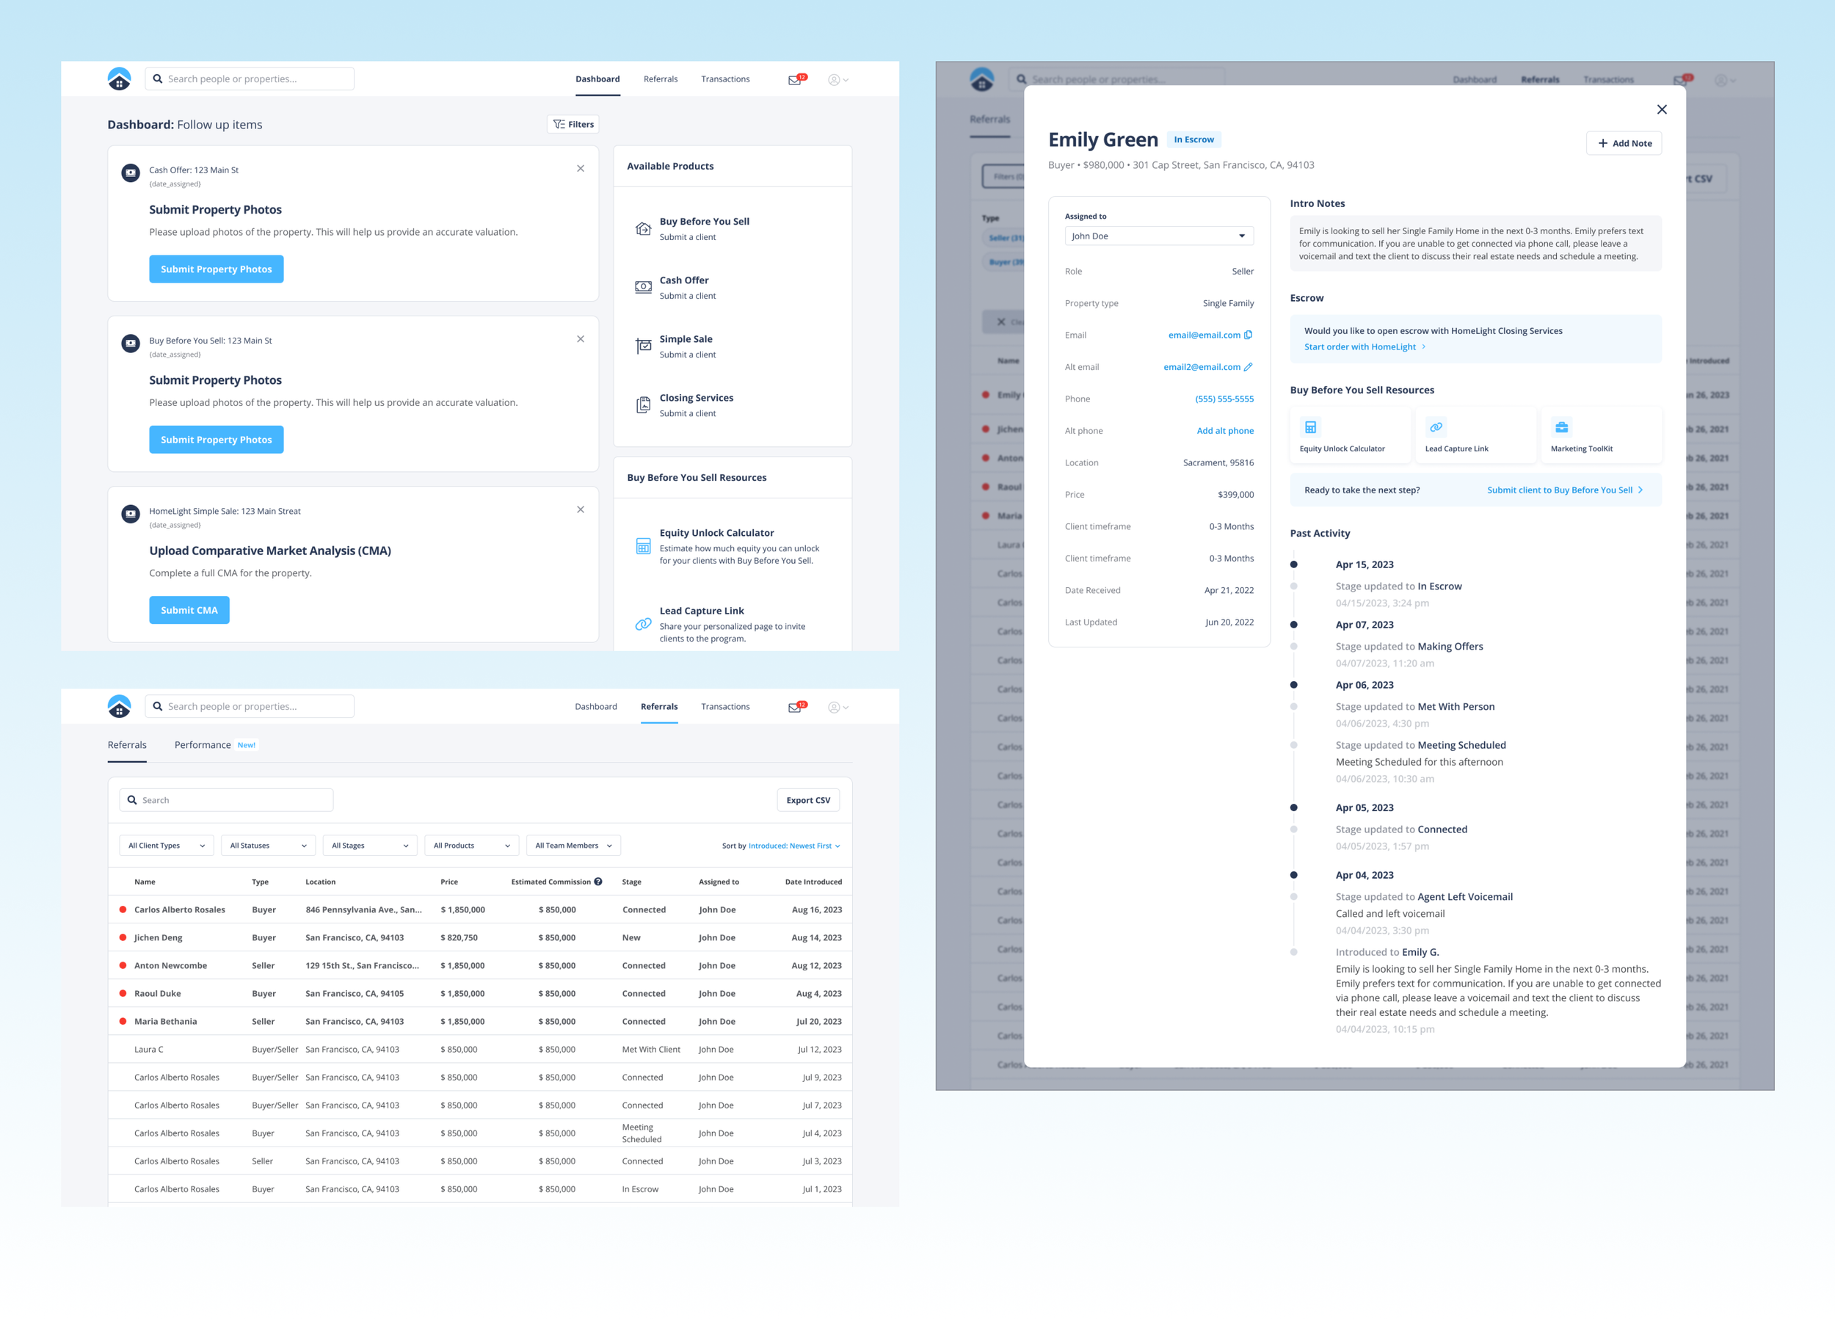Click the Estimated Commission help question icon
The image size is (1835, 1322).
[x=598, y=882]
